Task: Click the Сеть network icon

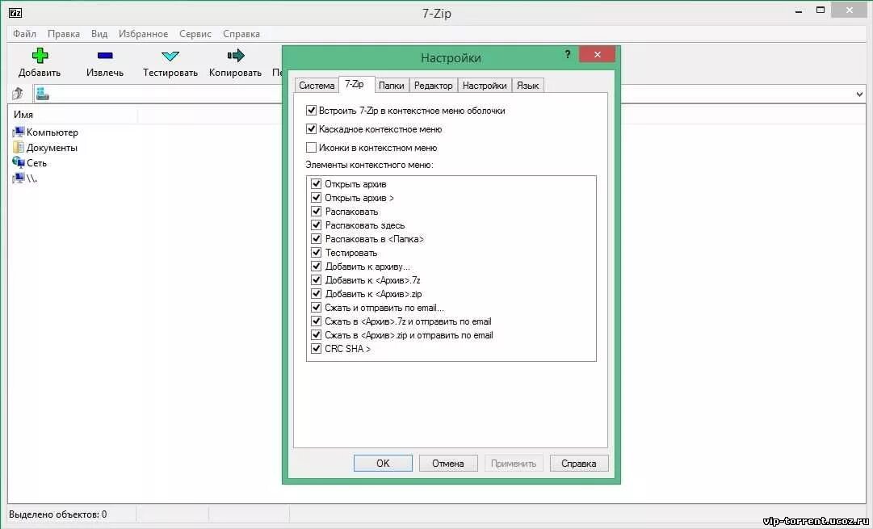Action: [x=19, y=162]
